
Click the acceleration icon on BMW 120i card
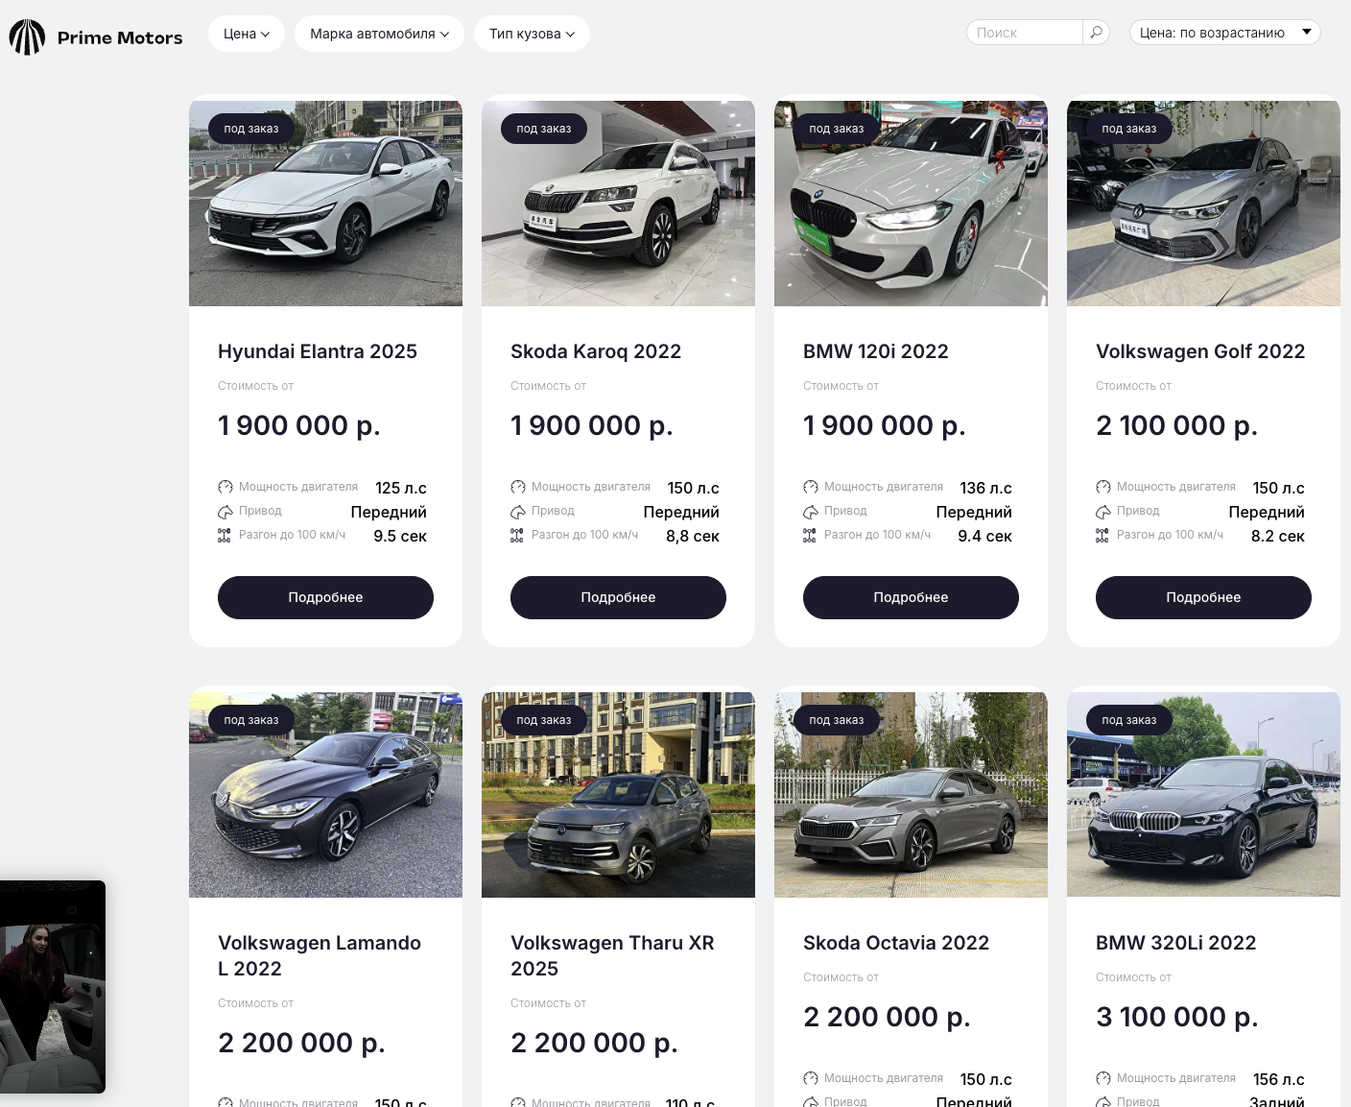tap(810, 536)
